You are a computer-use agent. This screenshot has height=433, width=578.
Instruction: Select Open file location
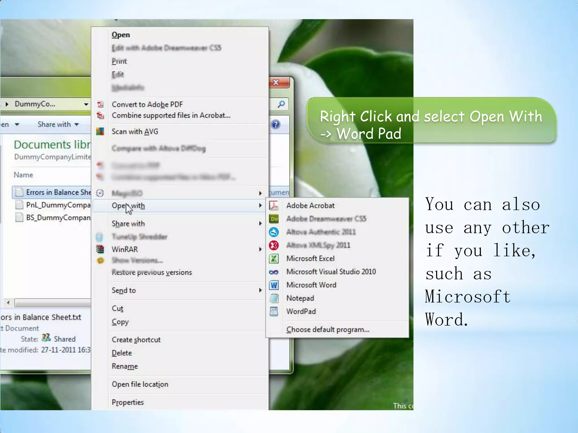point(140,384)
